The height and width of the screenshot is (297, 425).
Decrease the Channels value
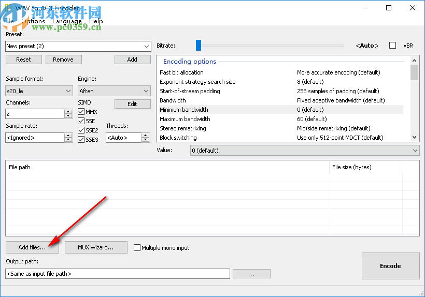[x=68, y=116]
